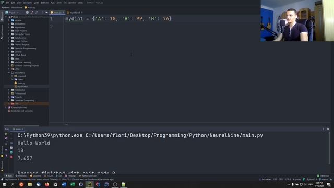Select mydata.txt in the project tree
The image size is (334, 188).
[x=22, y=87]
